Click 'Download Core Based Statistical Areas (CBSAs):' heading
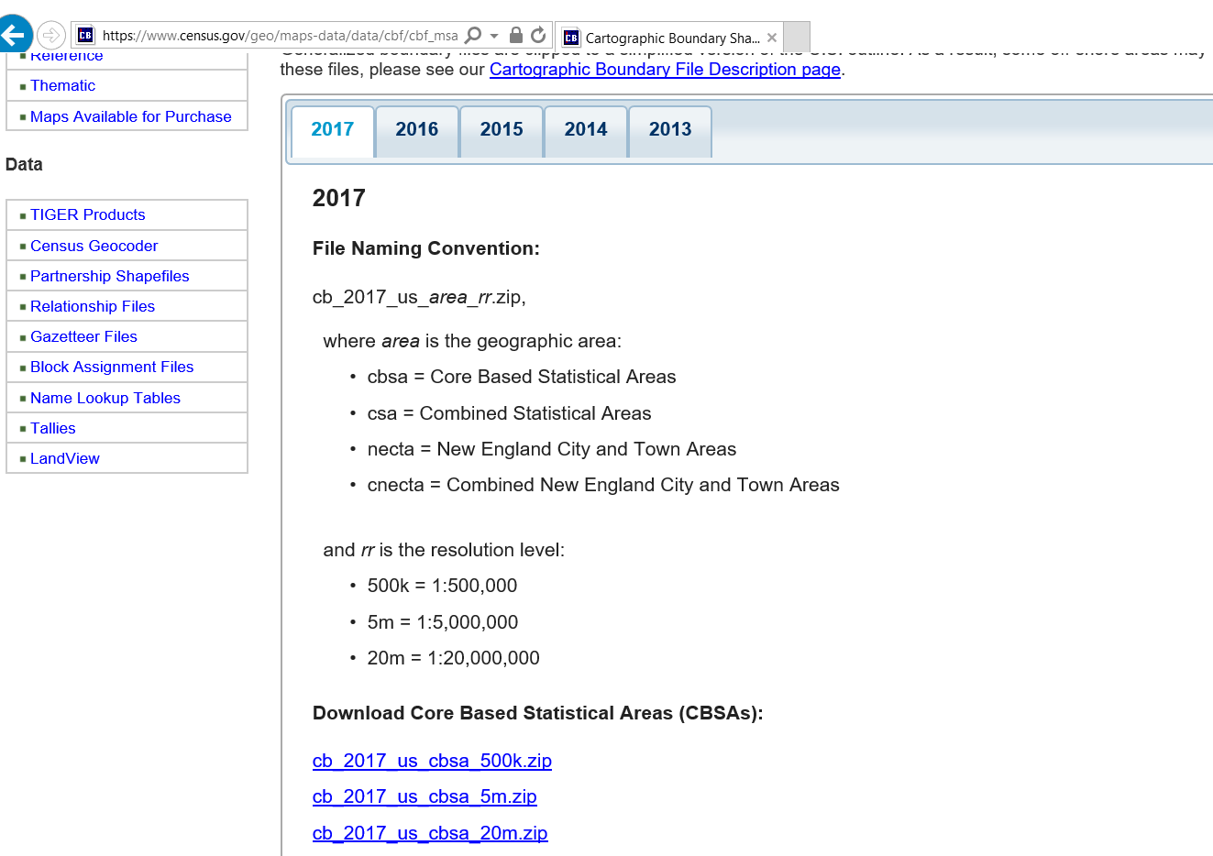Image resolution: width=1213 pixels, height=856 pixels. point(538,713)
